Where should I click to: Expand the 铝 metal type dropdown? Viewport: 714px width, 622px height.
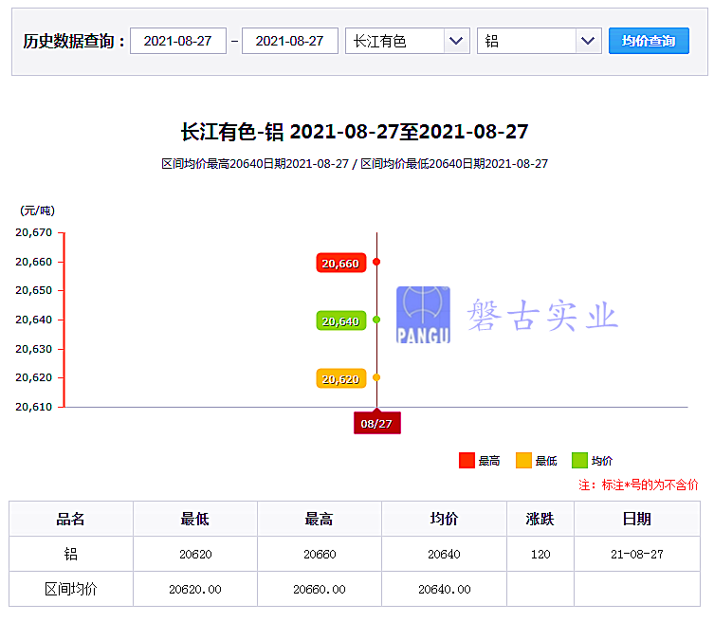pos(540,41)
